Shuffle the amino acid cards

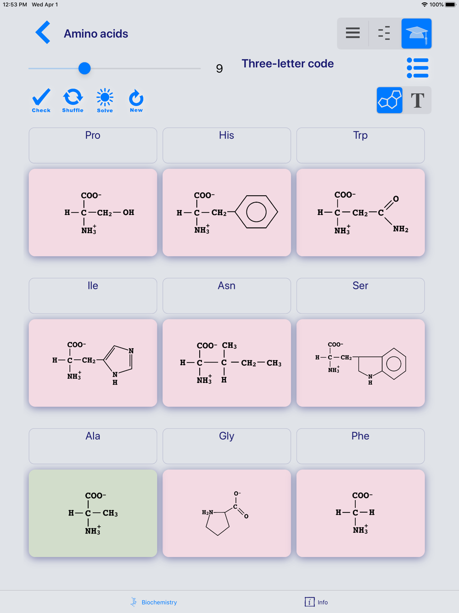[73, 101]
